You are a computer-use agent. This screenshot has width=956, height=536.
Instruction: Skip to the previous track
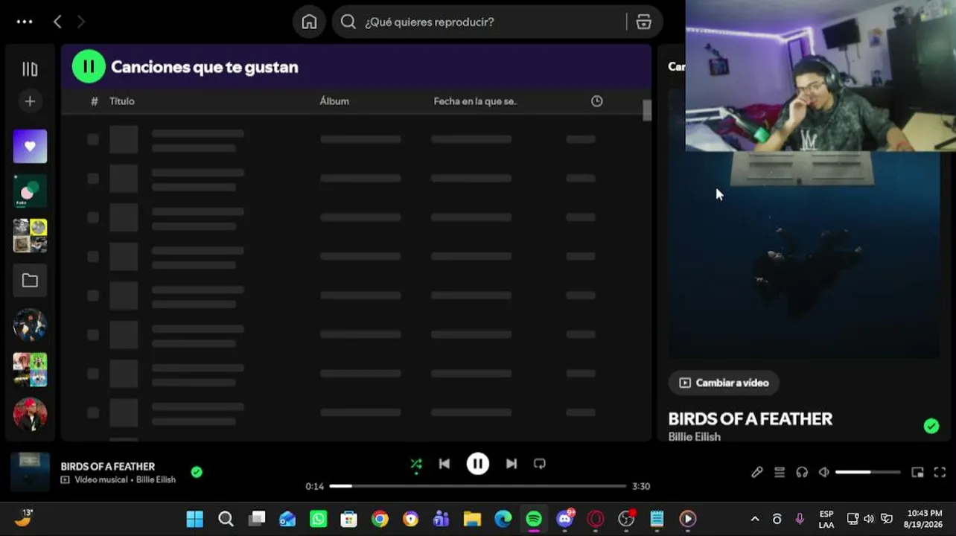tap(444, 464)
